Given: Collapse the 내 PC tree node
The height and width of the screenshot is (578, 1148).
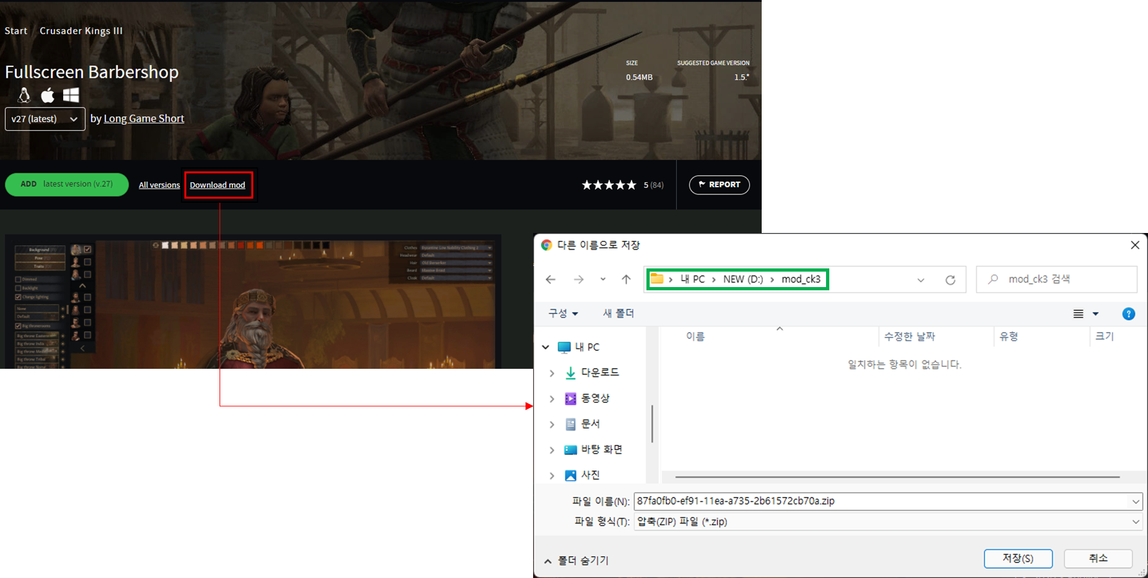Looking at the screenshot, I should 546,347.
